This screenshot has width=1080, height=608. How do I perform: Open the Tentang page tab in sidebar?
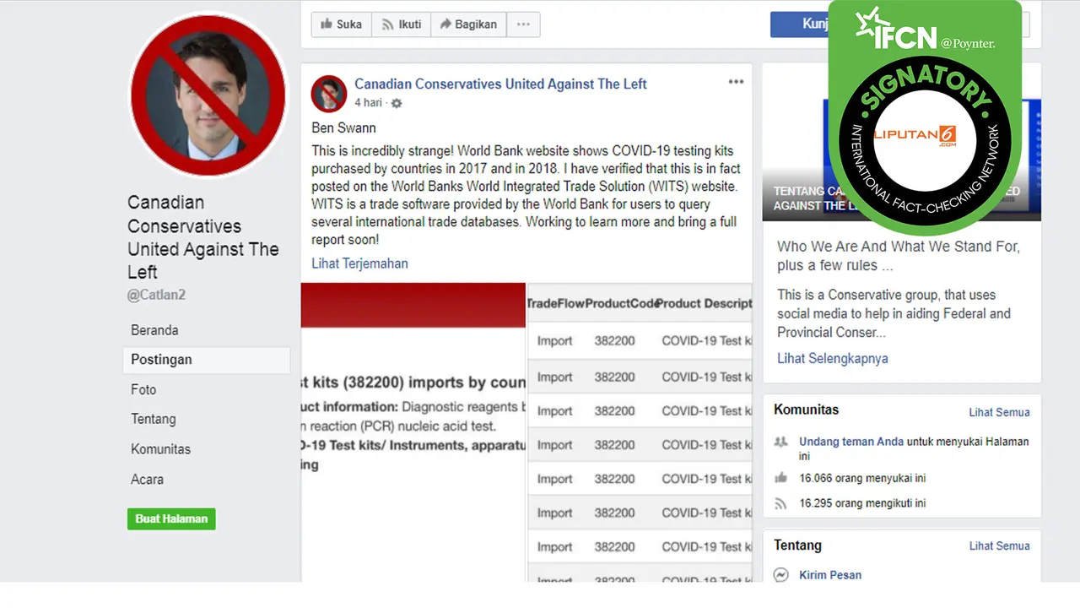click(x=154, y=419)
